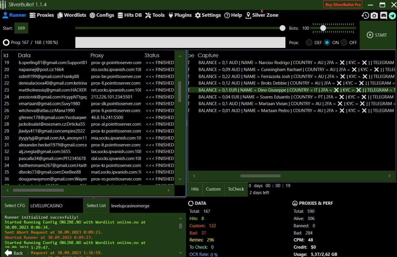Click the capture panel right scroll arrow

tap(390, 176)
